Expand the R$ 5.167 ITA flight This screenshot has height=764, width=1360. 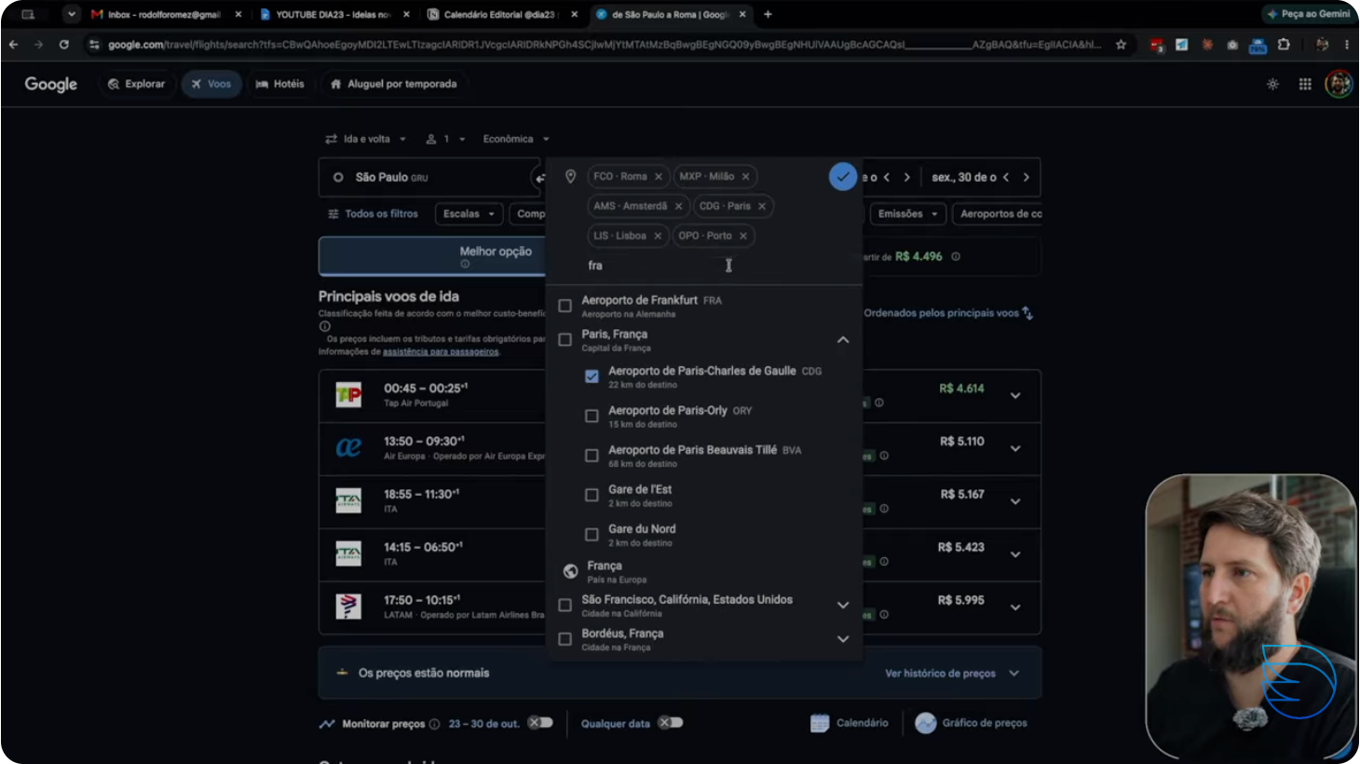(1015, 501)
